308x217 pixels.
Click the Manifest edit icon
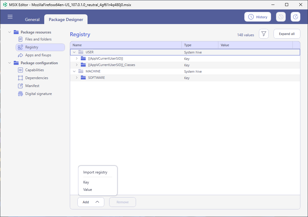tap(20, 86)
